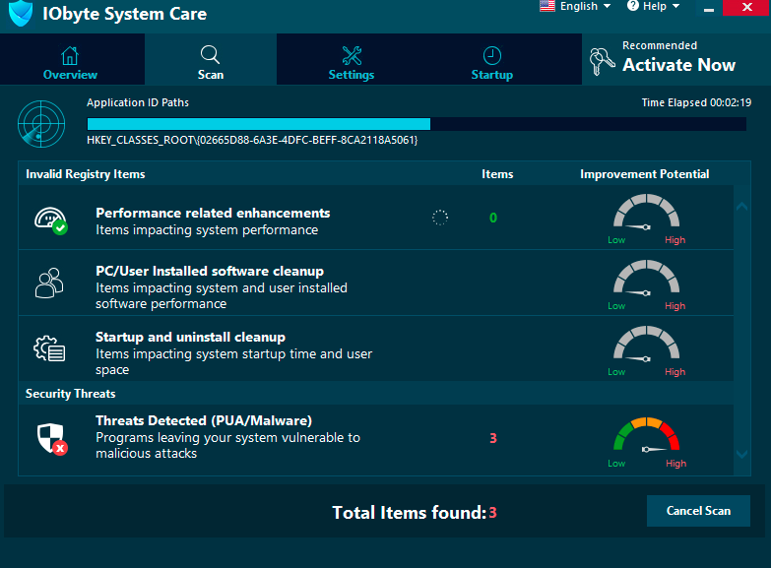Click the Overview house icon
The height and width of the screenshot is (568, 771).
[70, 55]
